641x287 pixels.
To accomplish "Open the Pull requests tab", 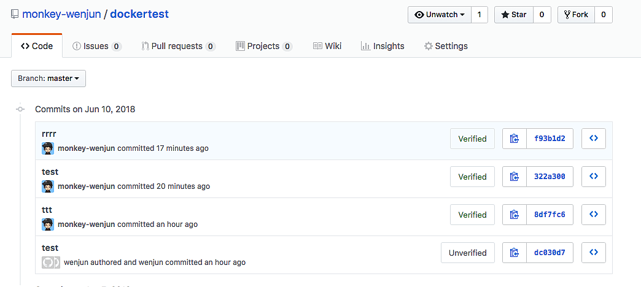I will pyautogui.click(x=178, y=46).
